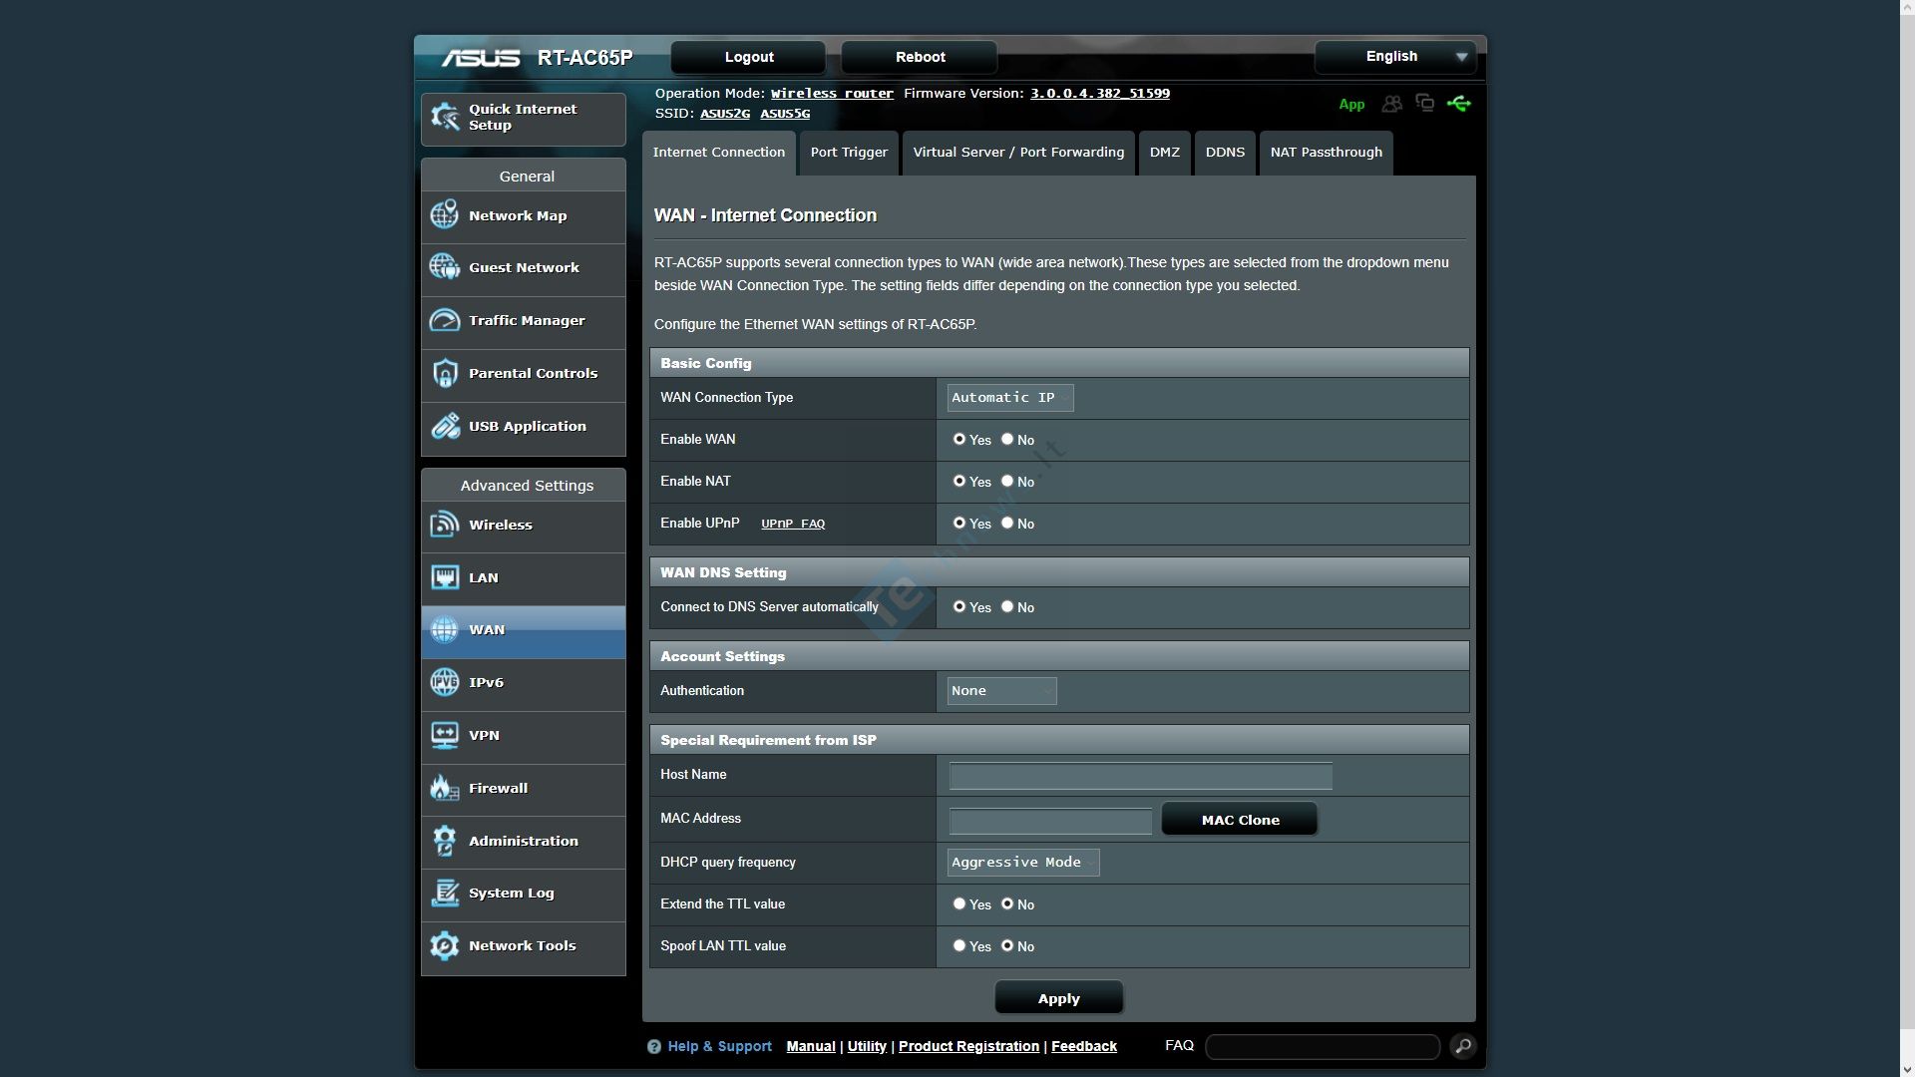Click the Network Map globe icon
The height and width of the screenshot is (1077, 1915).
coord(445,215)
